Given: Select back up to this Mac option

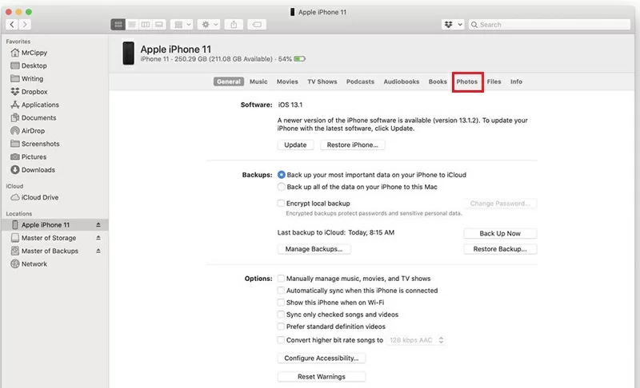Looking at the screenshot, I should [x=282, y=187].
